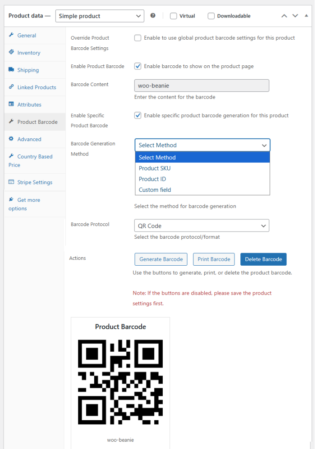Choose Product SKU from the method list

(x=202, y=168)
